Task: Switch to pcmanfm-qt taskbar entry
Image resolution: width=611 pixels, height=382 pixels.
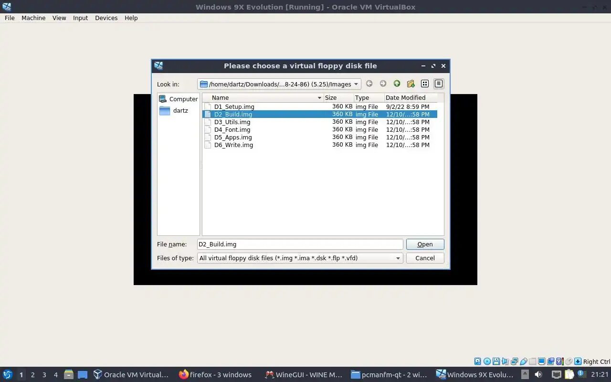Action: pos(389,374)
